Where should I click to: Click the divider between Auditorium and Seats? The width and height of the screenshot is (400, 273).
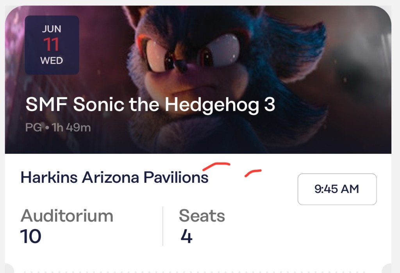coord(162,226)
